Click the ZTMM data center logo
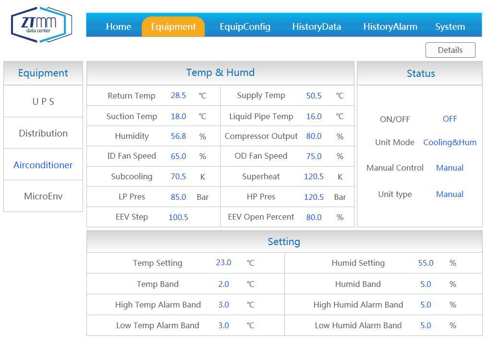 point(41,25)
